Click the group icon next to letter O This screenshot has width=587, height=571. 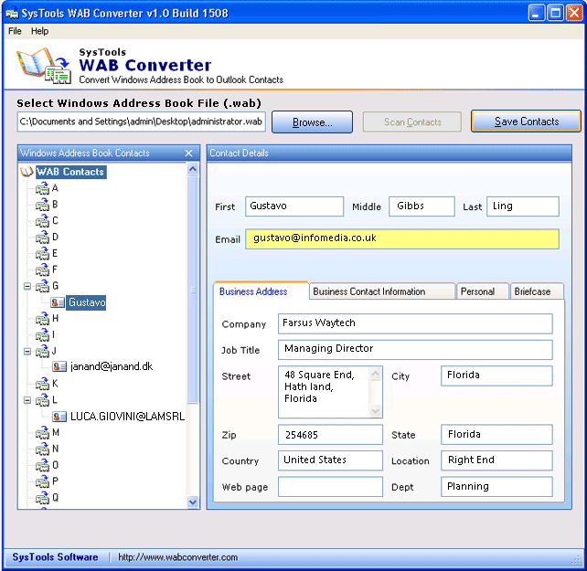42,466
